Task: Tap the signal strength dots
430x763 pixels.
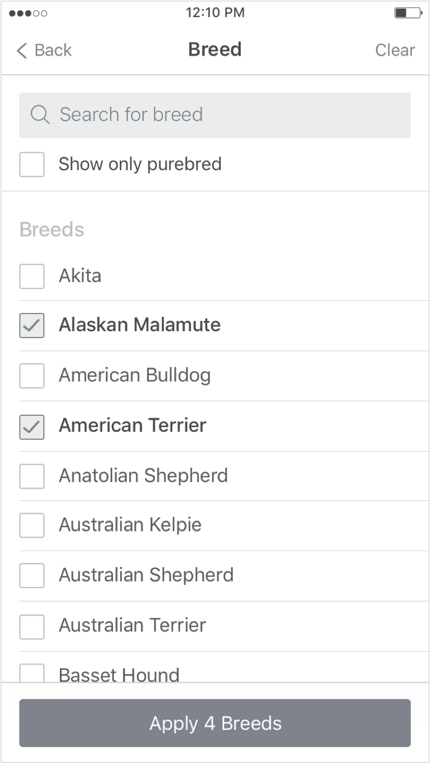Action: click(28, 13)
